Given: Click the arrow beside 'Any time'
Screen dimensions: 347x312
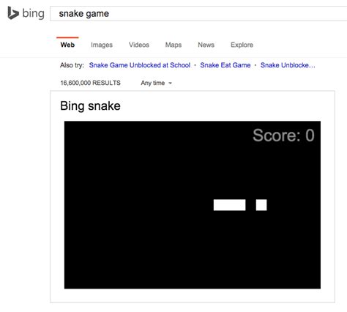Looking at the screenshot, I should point(170,83).
